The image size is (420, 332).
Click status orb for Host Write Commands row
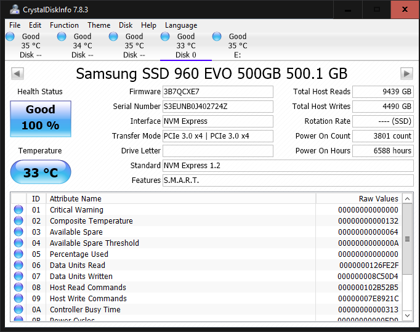tap(18, 298)
